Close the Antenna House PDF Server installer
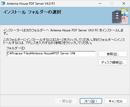The image size is (130, 107). 124,3
